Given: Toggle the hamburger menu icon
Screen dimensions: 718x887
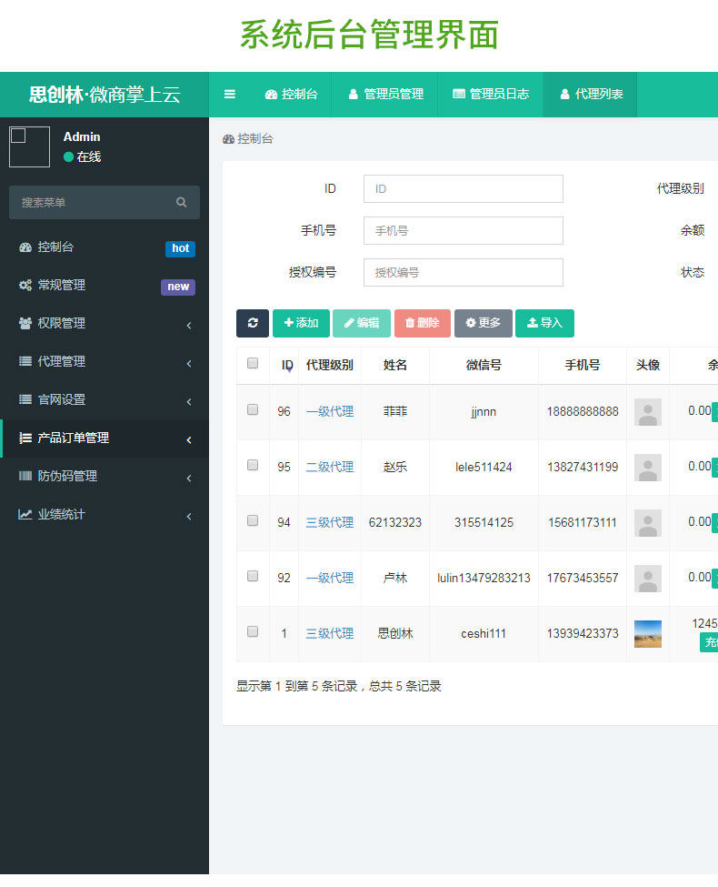Looking at the screenshot, I should (230, 95).
